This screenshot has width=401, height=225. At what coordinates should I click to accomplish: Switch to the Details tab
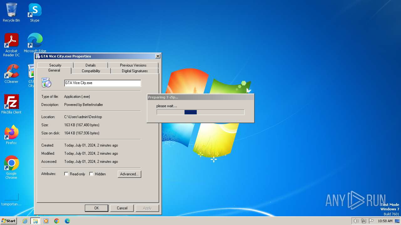[x=91, y=65]
